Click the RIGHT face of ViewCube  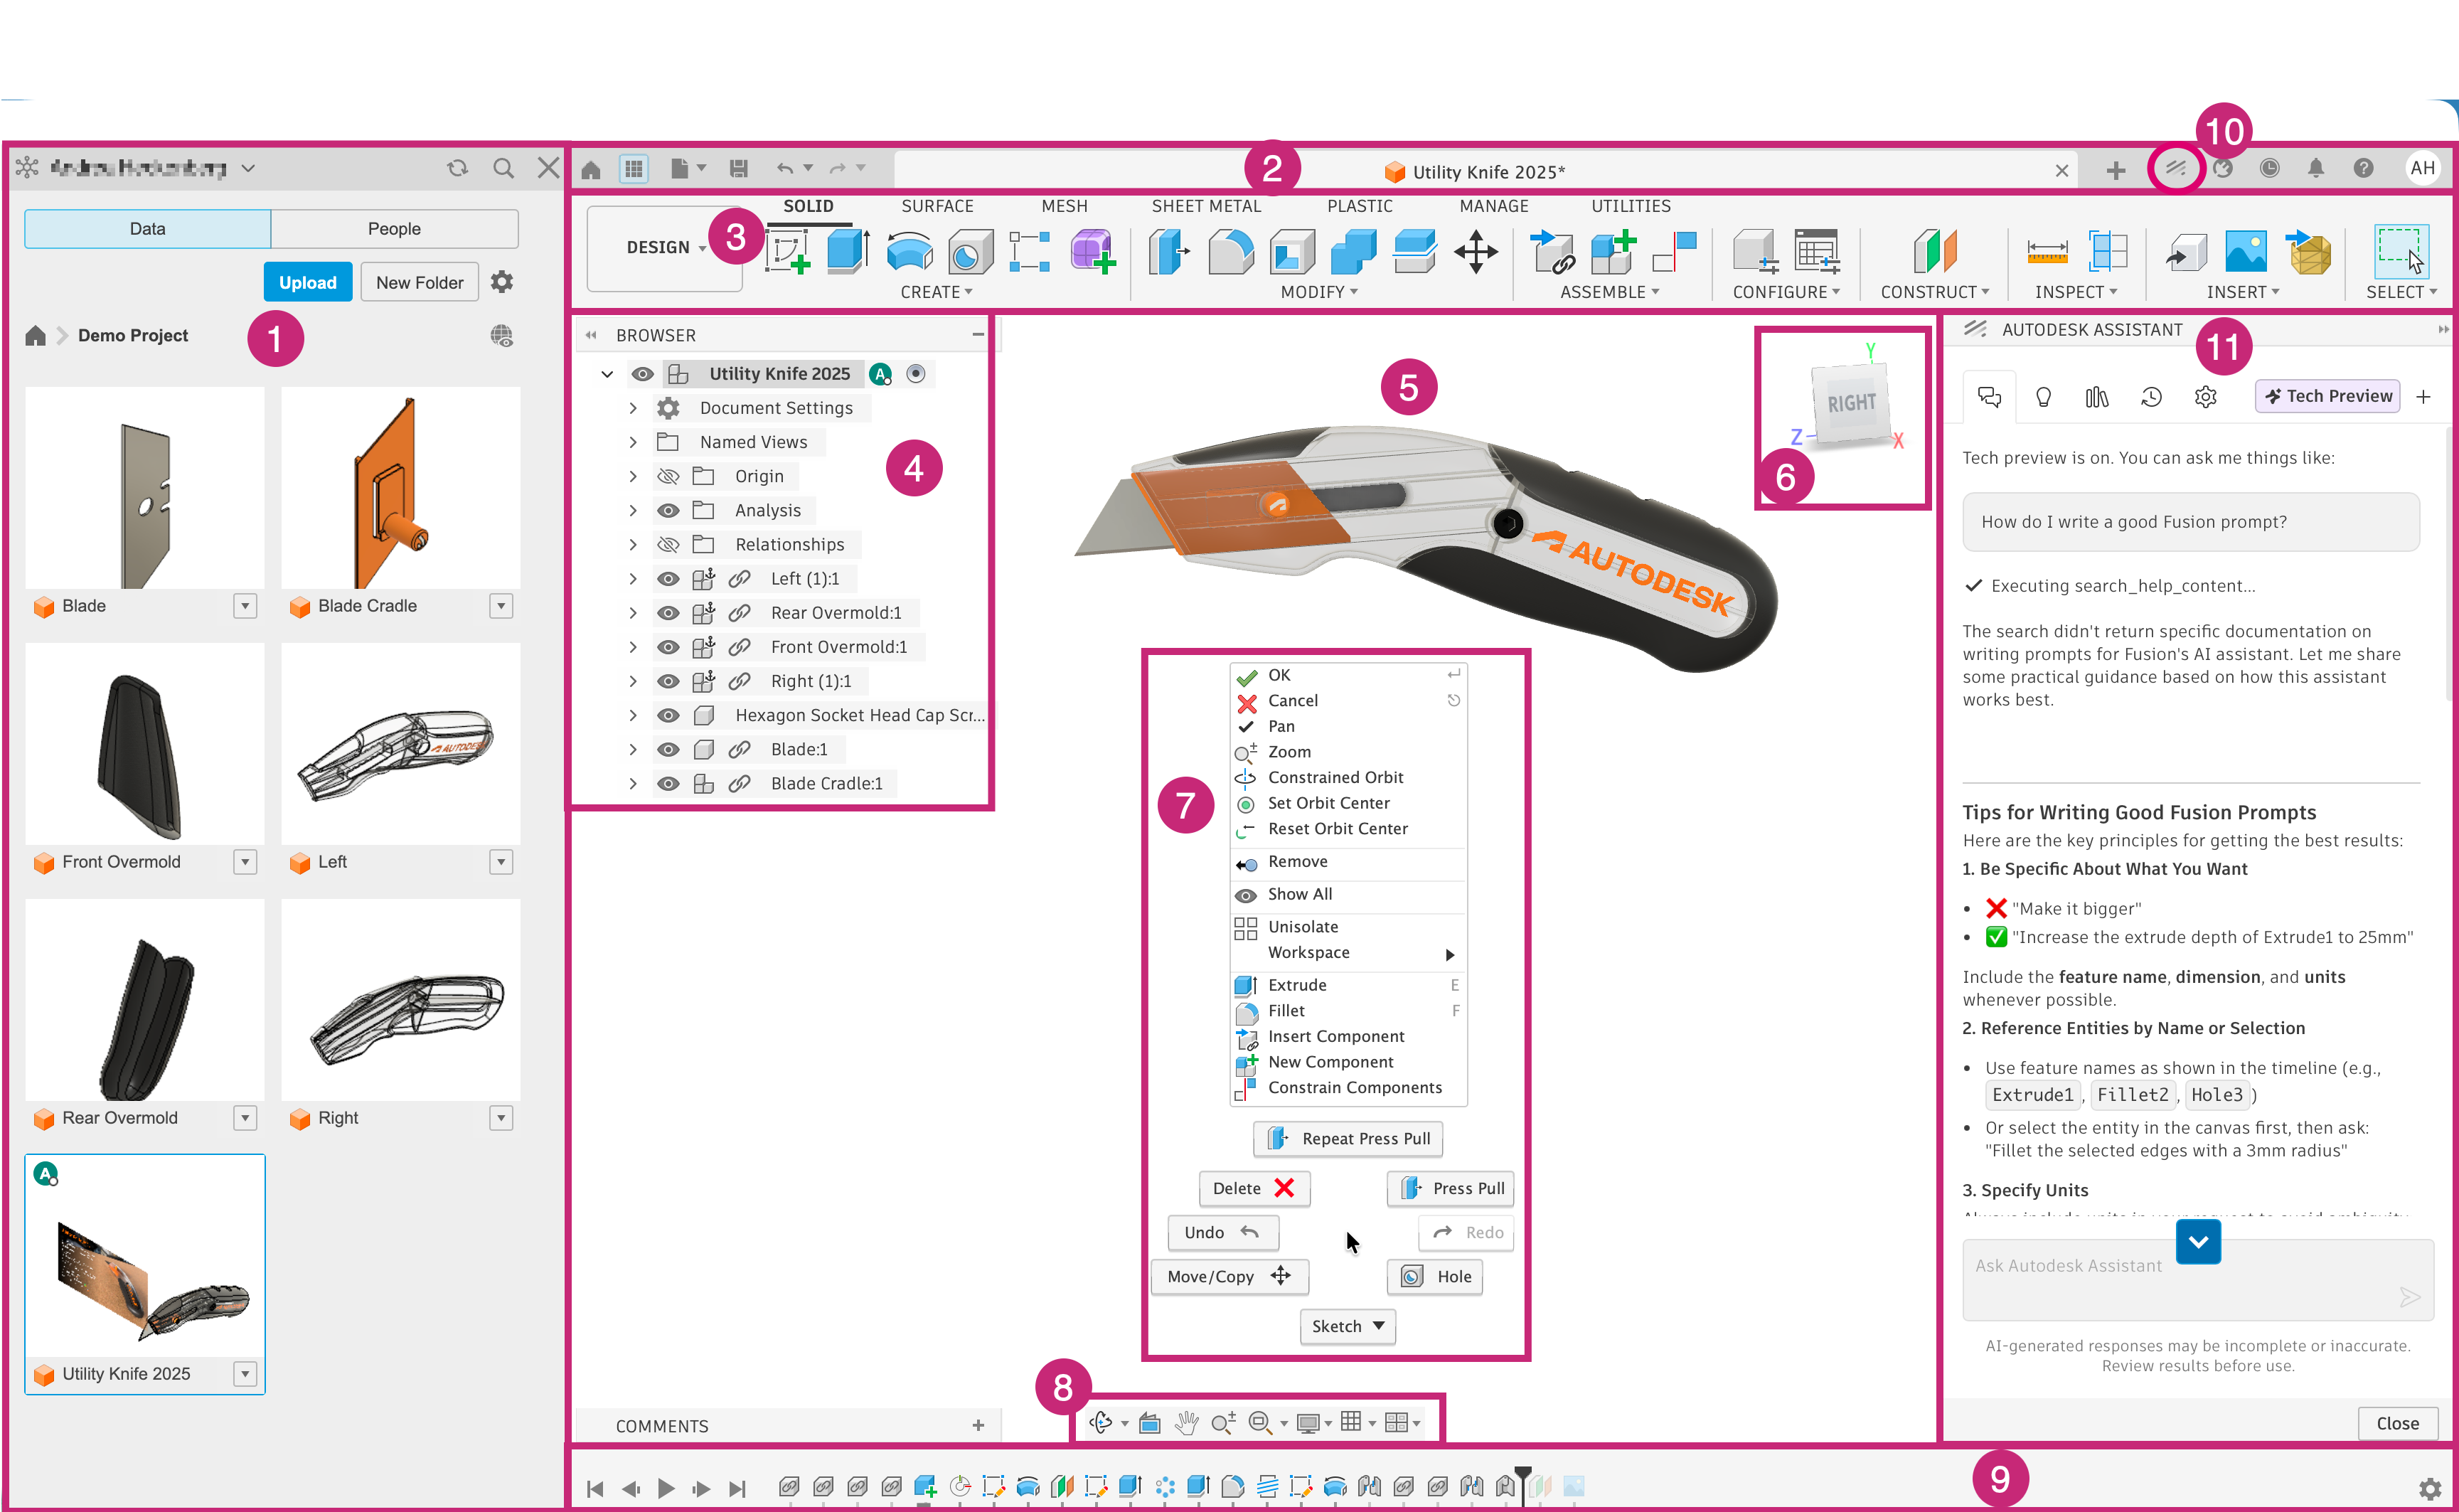pyautogui.click(x=1851, y=403)
